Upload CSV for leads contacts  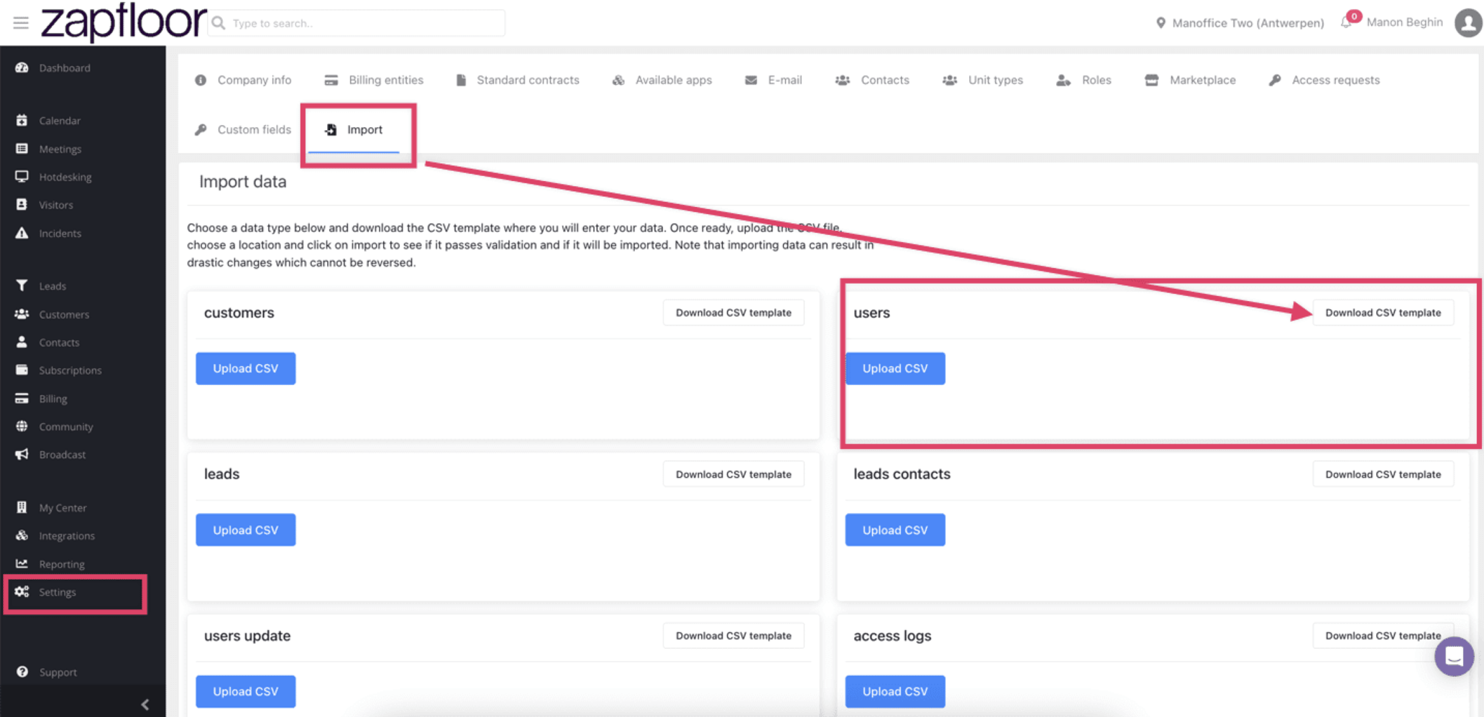(895, 530)
